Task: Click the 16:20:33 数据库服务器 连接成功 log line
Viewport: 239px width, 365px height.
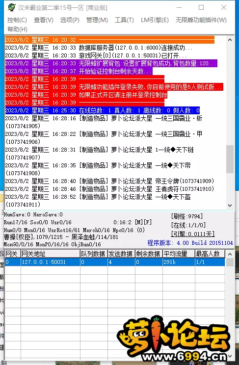Action: (99, 48)
